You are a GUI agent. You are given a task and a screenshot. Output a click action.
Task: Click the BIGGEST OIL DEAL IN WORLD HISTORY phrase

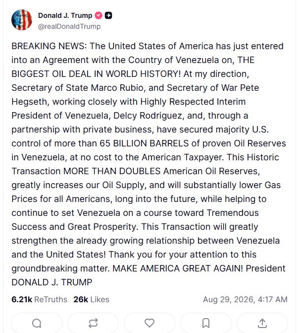[x=96, y=74]
